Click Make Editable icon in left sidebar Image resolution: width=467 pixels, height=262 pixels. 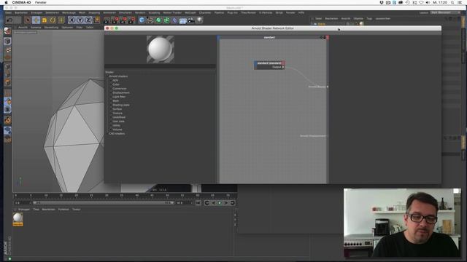[x=7, y=31]
